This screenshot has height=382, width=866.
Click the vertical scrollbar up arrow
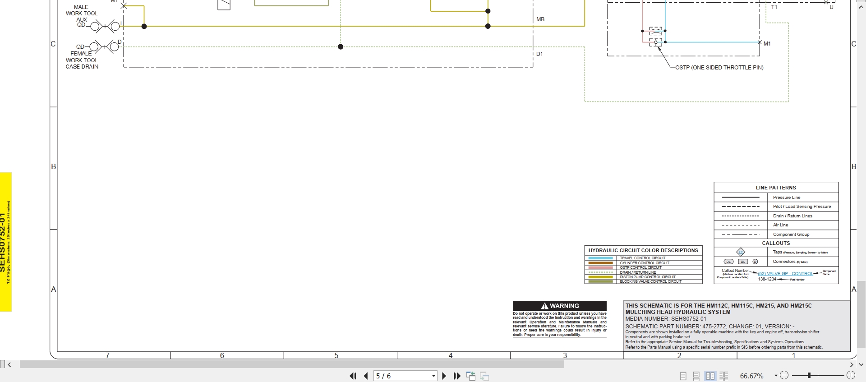click(861, 7)
